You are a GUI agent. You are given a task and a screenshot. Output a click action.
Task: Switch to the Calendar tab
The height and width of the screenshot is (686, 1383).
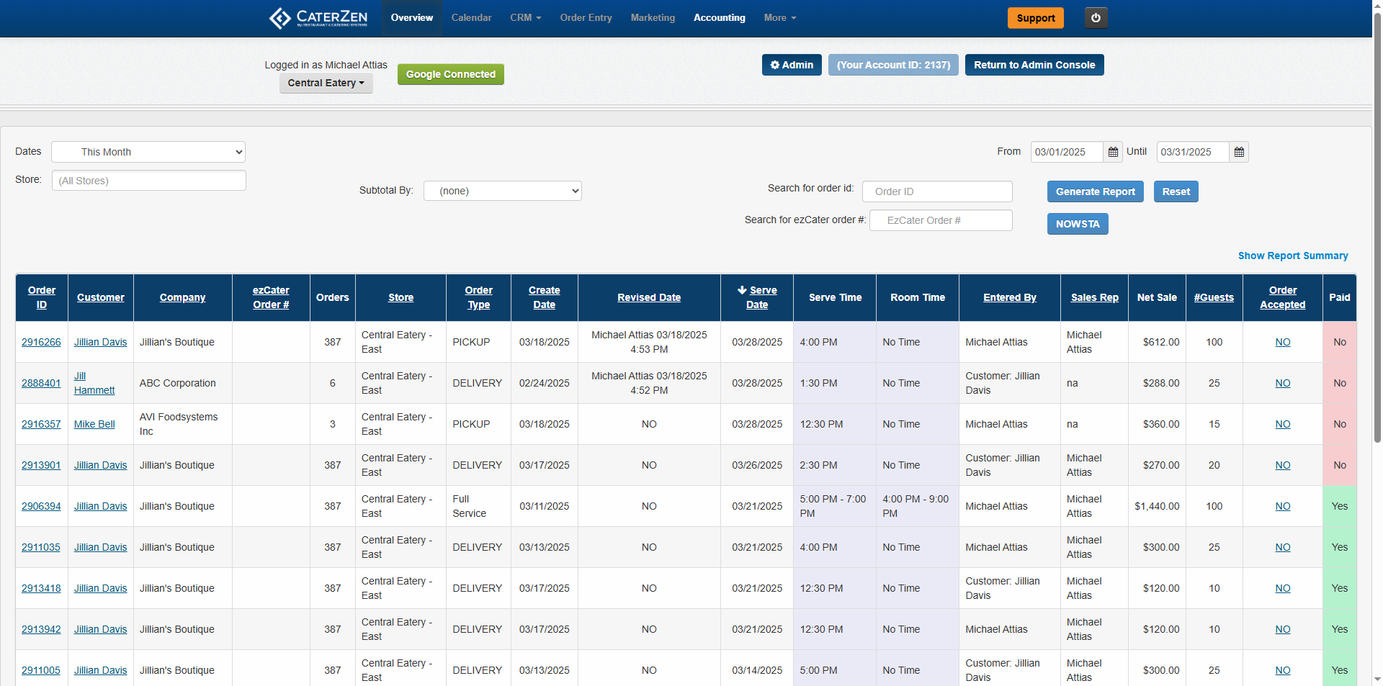click(471, 18)
